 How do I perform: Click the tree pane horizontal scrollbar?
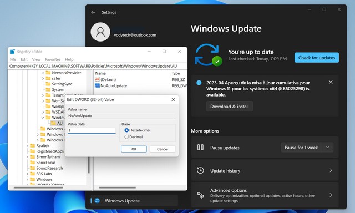(38, 187)
